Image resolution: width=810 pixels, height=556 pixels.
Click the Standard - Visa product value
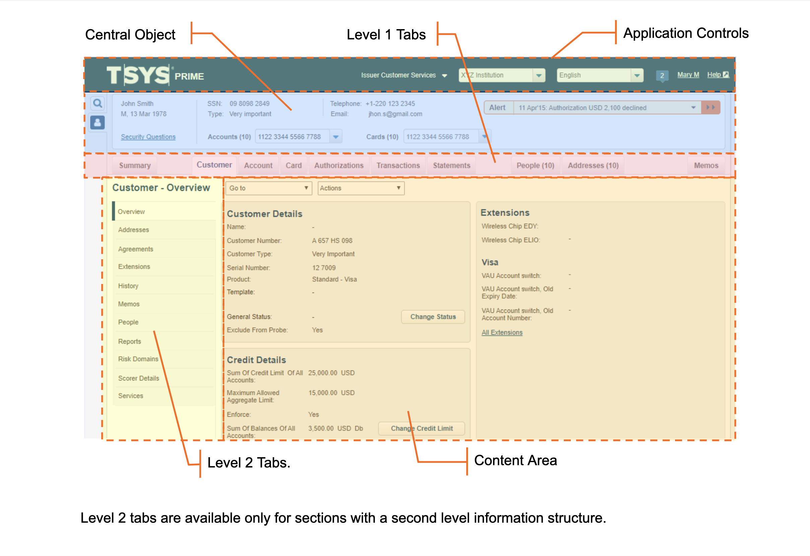[x=334, y=279]
